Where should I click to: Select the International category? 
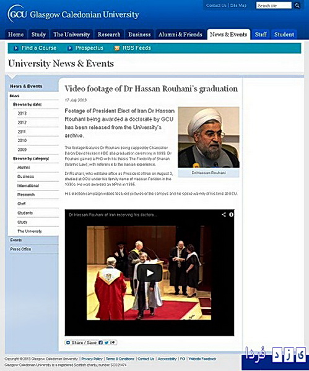tap(28, 185)
